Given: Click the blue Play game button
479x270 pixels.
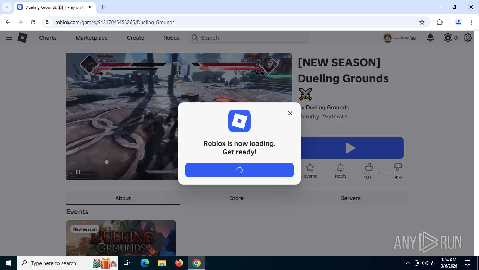Looking at the screenshot, I should tap(351, 148).
